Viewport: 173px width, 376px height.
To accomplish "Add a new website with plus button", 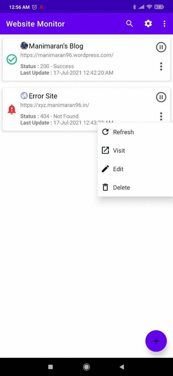I will [x=156, y=341].
